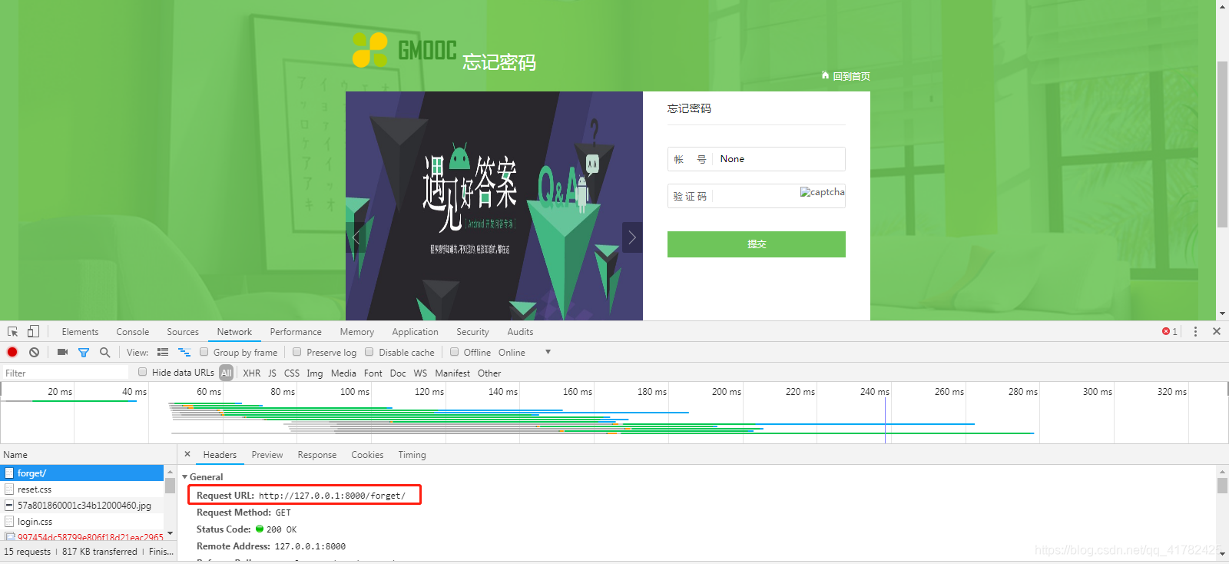The height and width of the screenshot is (564, 1229).
Task: Toggle the device toolbar icon
Action: point(33,332)
